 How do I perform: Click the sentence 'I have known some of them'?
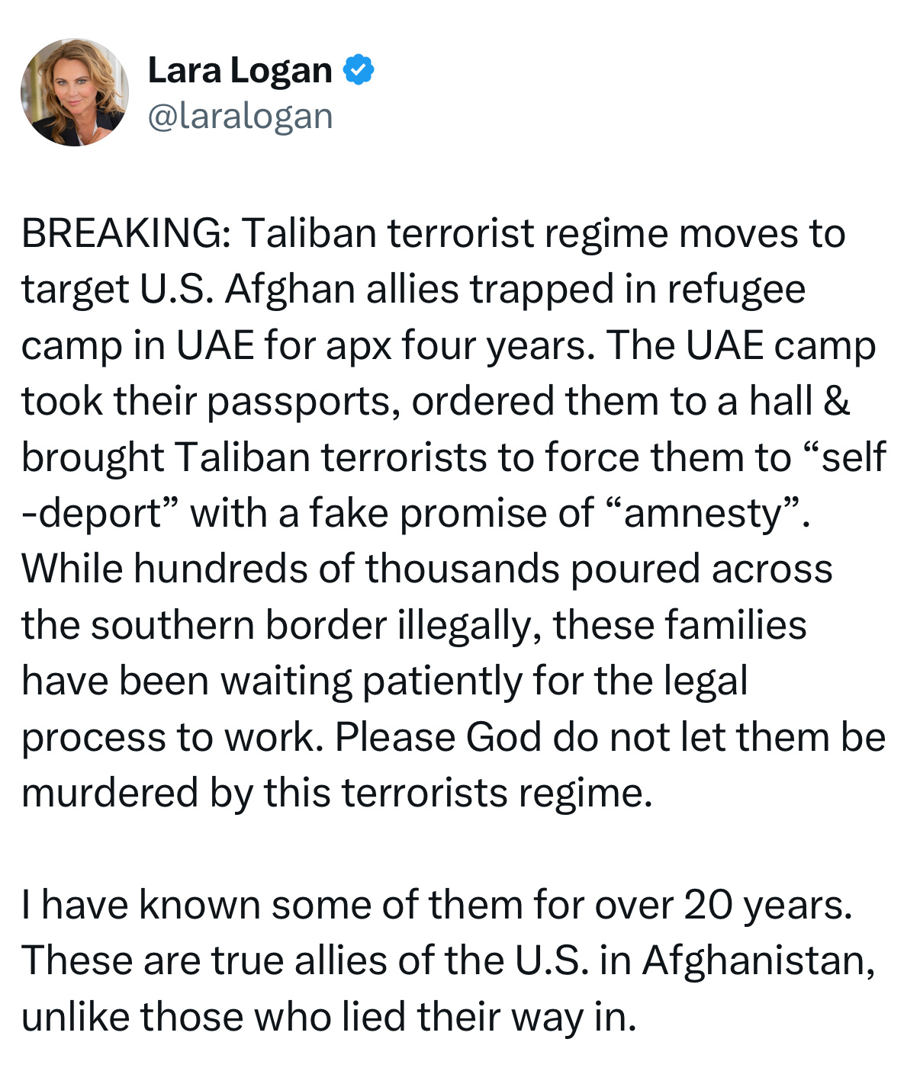pos(436,905)
